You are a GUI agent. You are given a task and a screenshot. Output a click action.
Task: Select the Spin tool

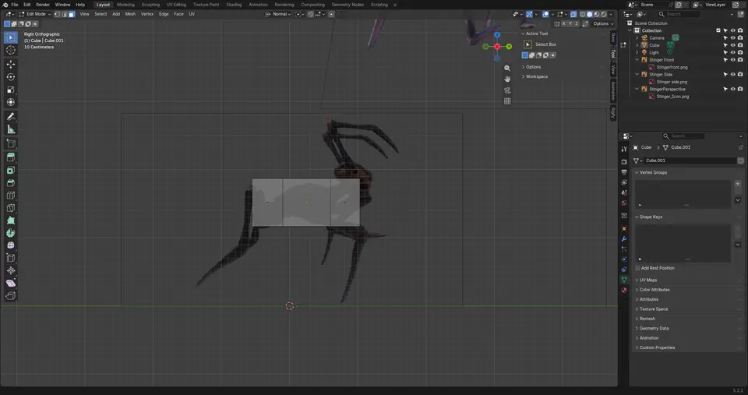coord(10,233)
